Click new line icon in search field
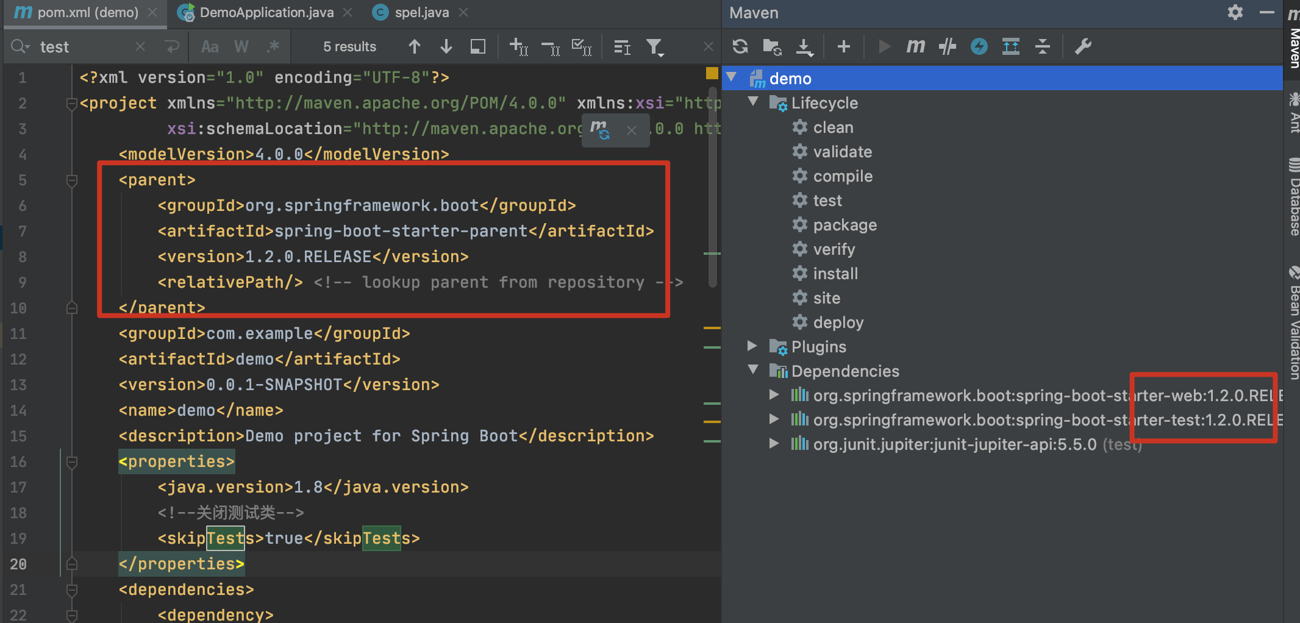 pos(173,46)
